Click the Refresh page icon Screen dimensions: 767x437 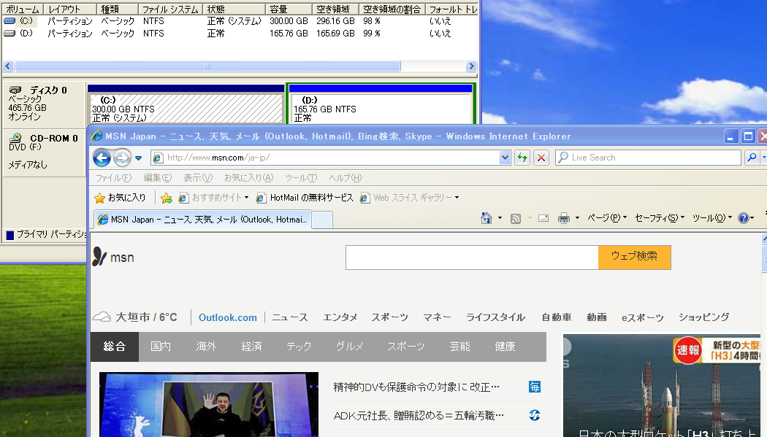[x=522, y=158]
